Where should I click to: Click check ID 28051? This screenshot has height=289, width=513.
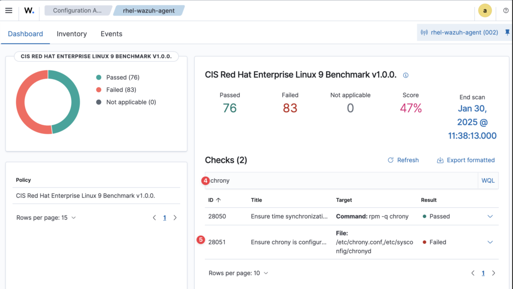pyautogui.click(x=217, y=242)
